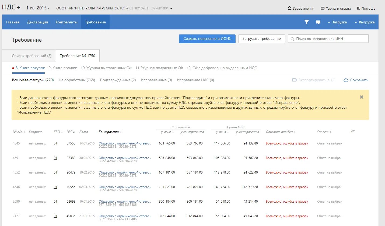
Task: Click date 02.03.2015
Action: point(87,187)
